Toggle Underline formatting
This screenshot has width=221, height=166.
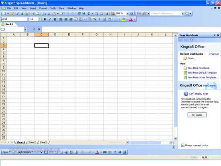[55, 19]
